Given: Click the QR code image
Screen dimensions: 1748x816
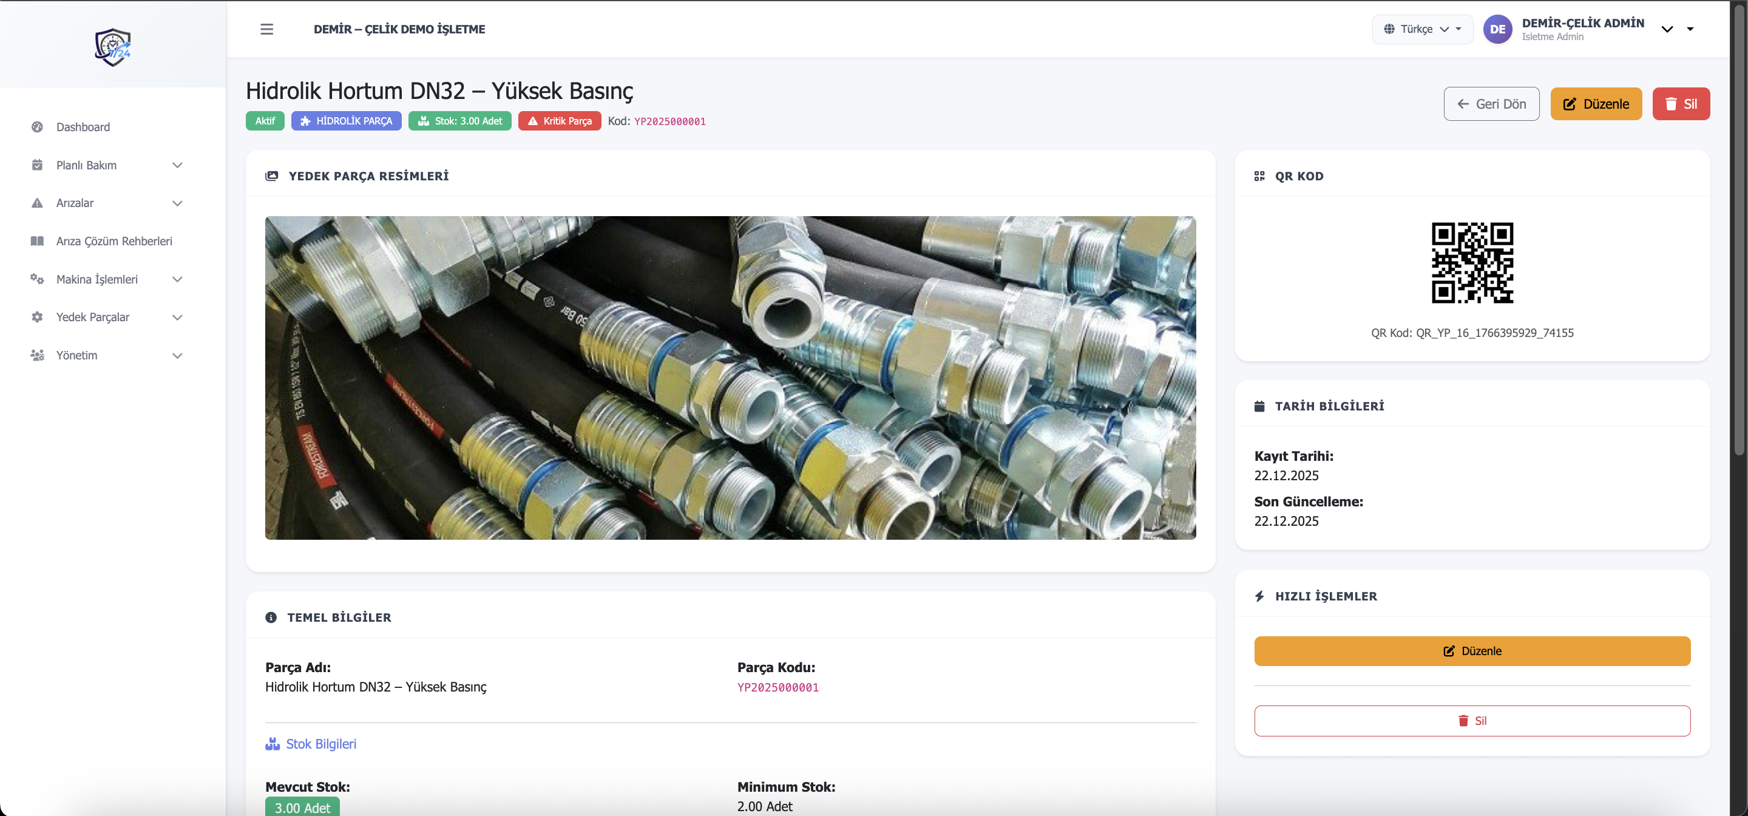Looking at the screenshot, I should coord(1472,263).
